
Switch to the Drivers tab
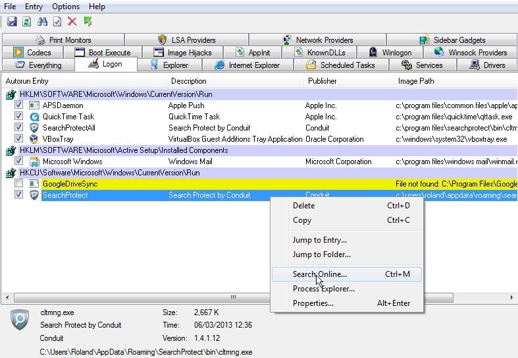(x=487, y=65)
